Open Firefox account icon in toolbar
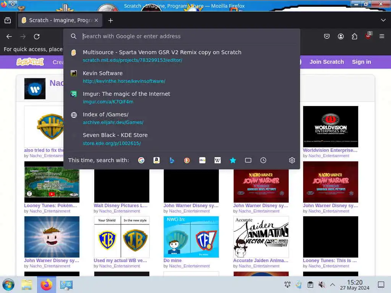Screen dimensions: 391x293 tap(341, 36)
